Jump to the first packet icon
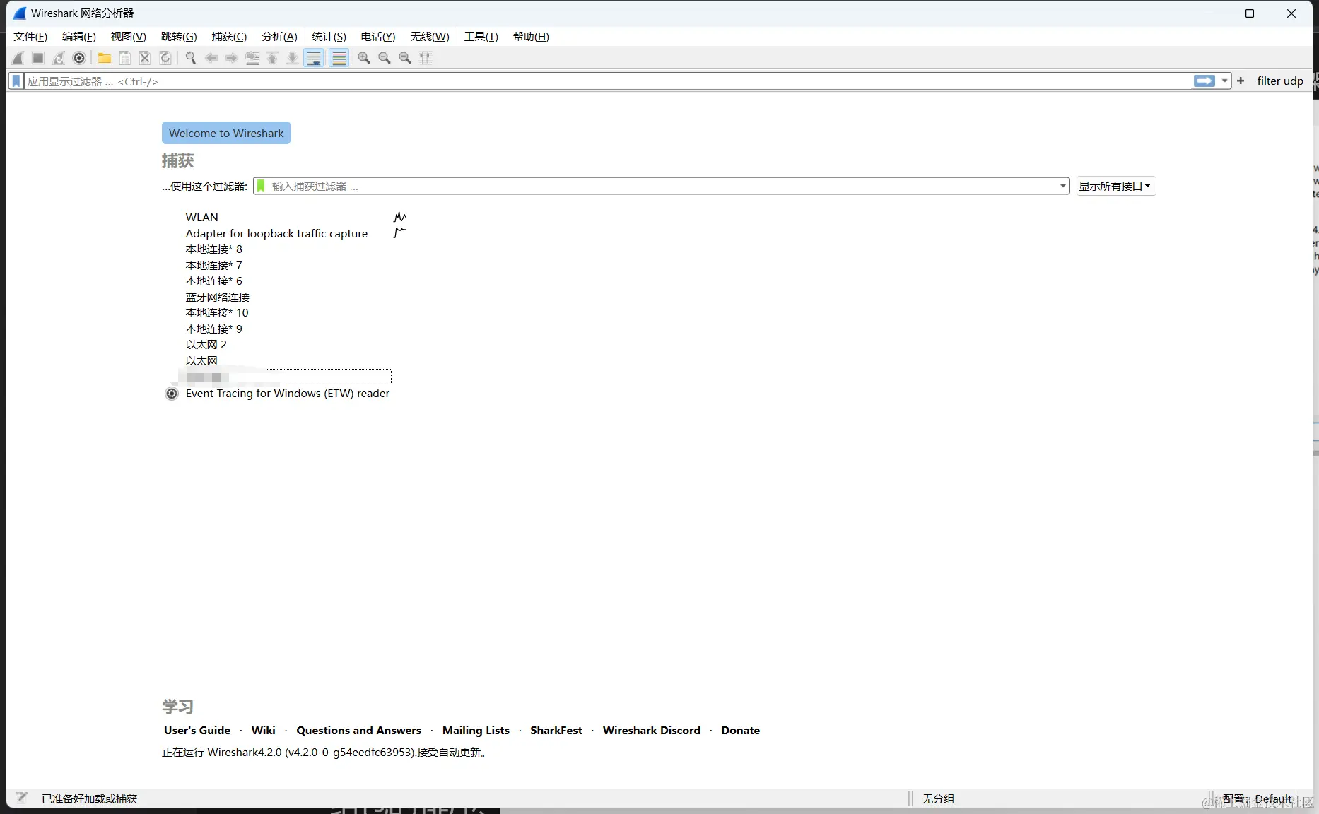Image resolution: width=1319 pixels, height=814 pixels. tap(272, 58)
